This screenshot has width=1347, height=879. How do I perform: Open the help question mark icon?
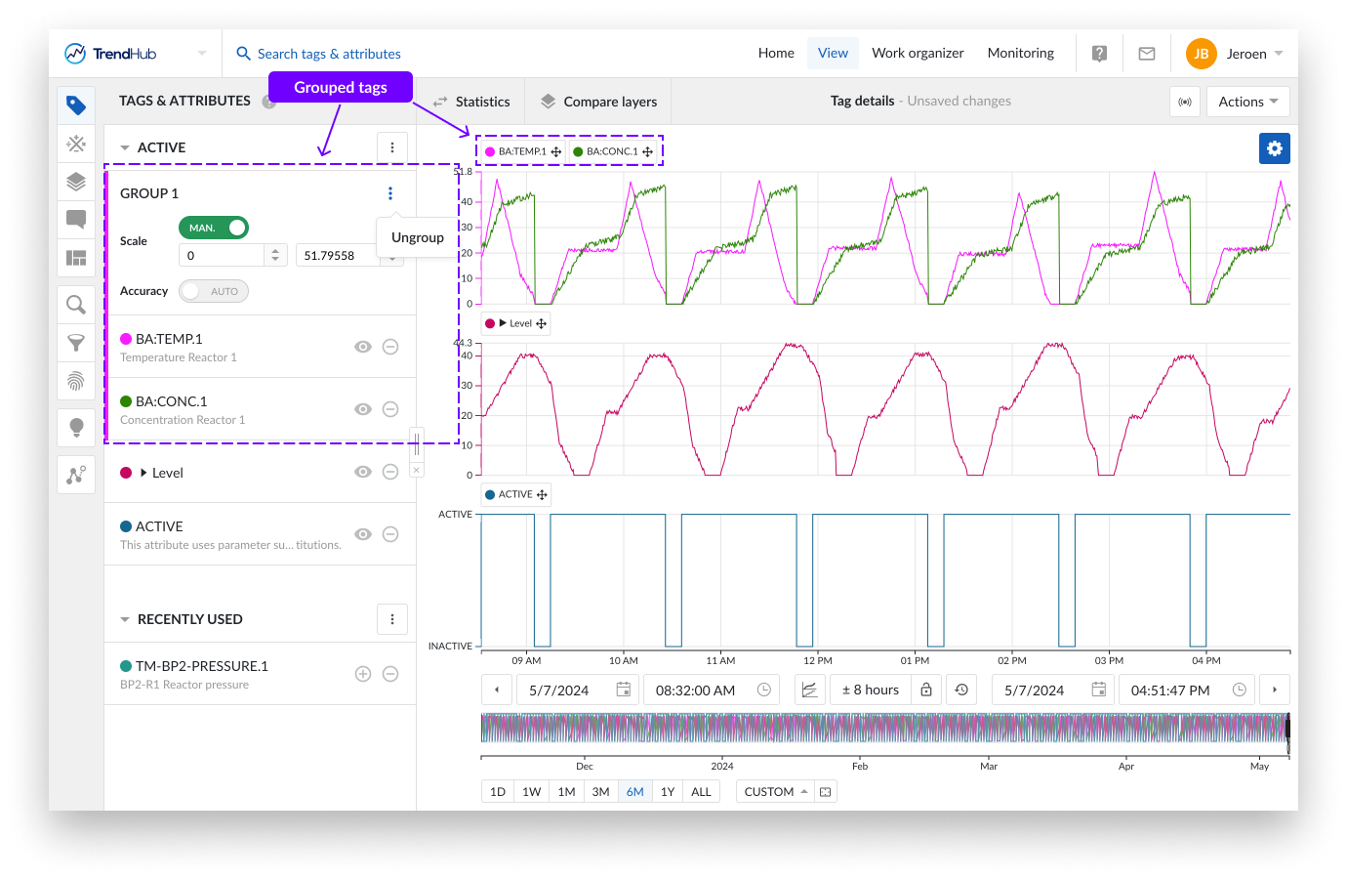click(x=1099, y=54)
